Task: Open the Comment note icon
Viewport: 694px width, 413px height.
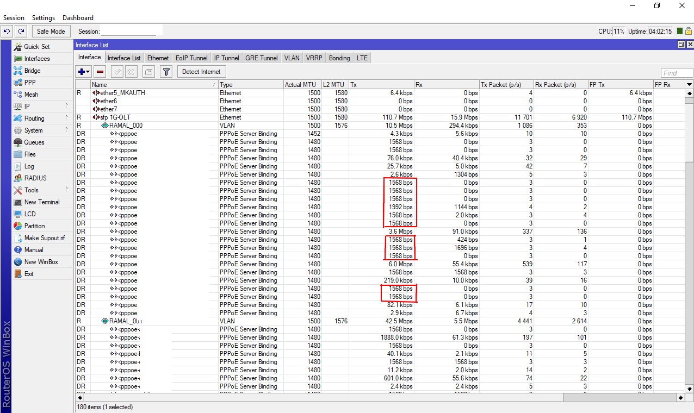Action: [x=148, y=72]
